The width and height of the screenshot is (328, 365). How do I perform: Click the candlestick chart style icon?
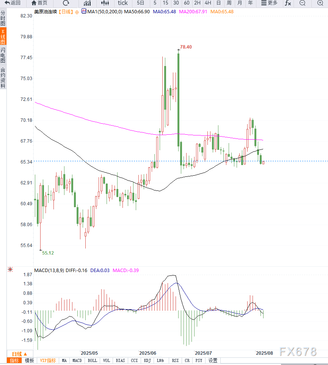105,3
